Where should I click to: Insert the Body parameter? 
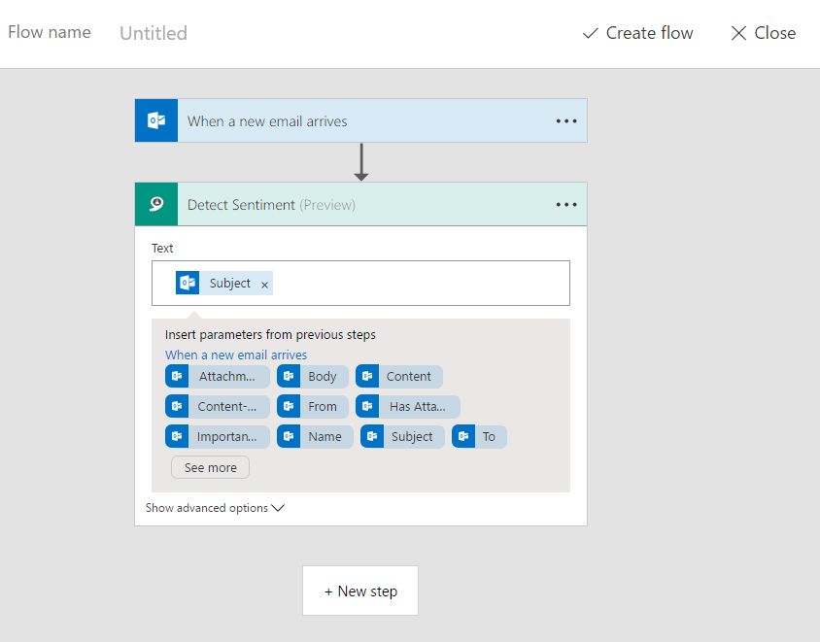point(312,377)
